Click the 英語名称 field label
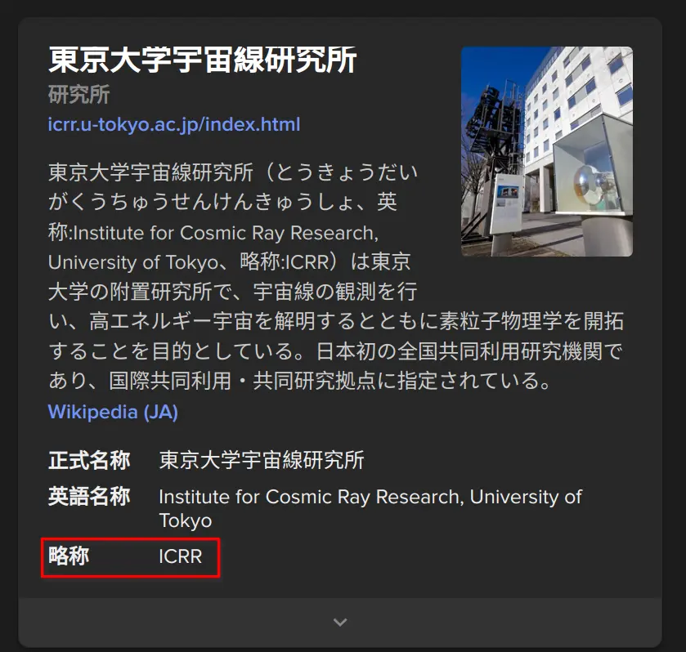The width and height of the screenshot is (686, 652). click(x=89, y=497)
